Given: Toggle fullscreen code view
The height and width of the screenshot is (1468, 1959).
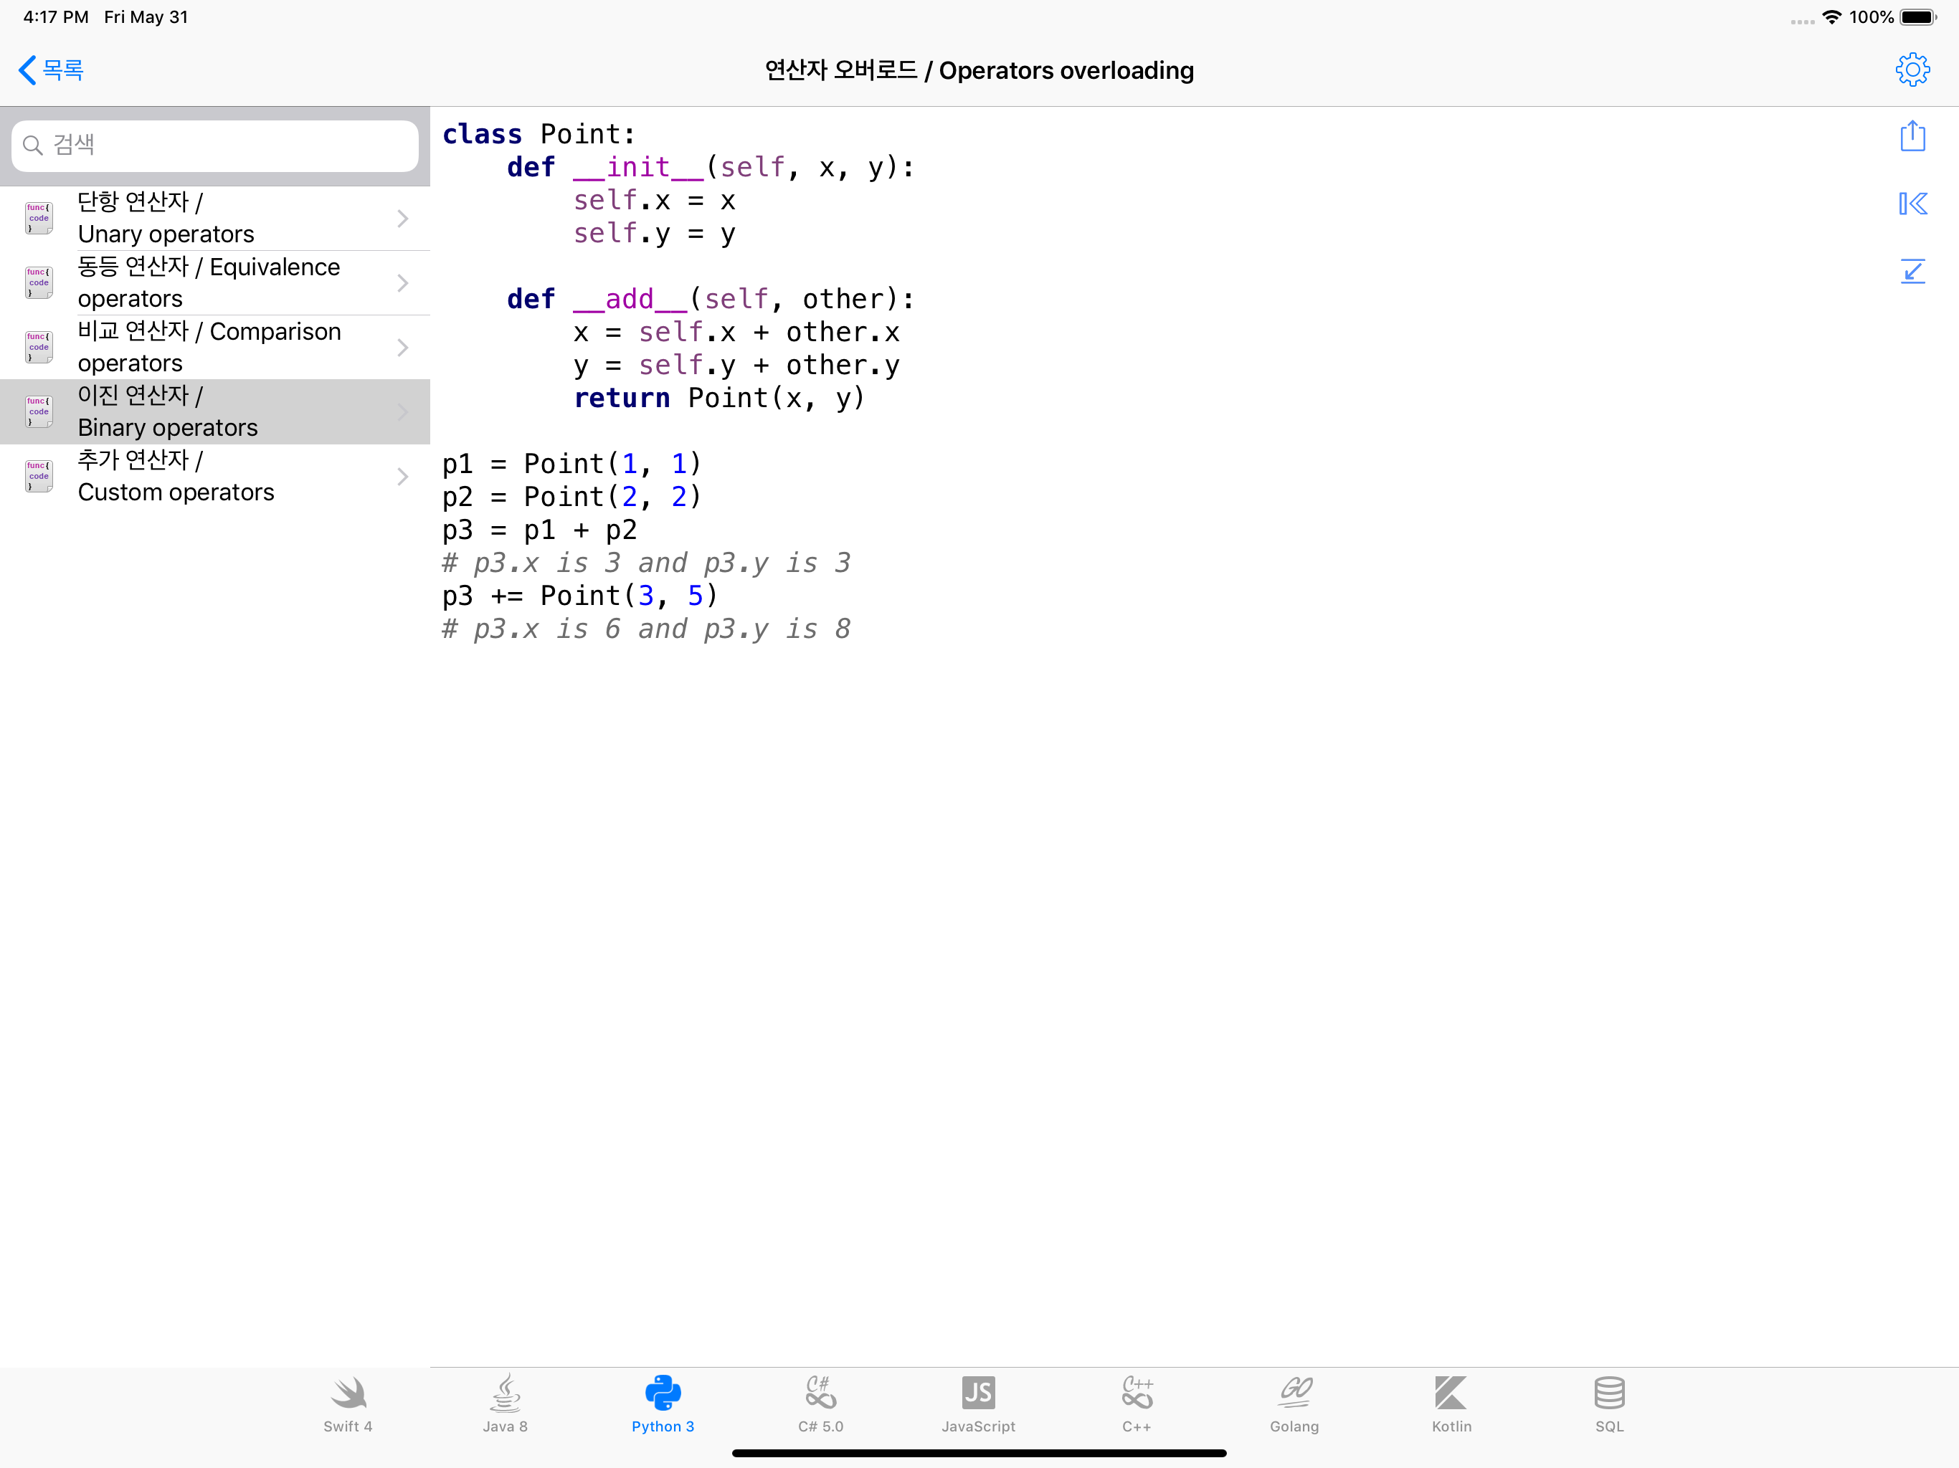Looking at the screenshot, I should coord(1913,272).
